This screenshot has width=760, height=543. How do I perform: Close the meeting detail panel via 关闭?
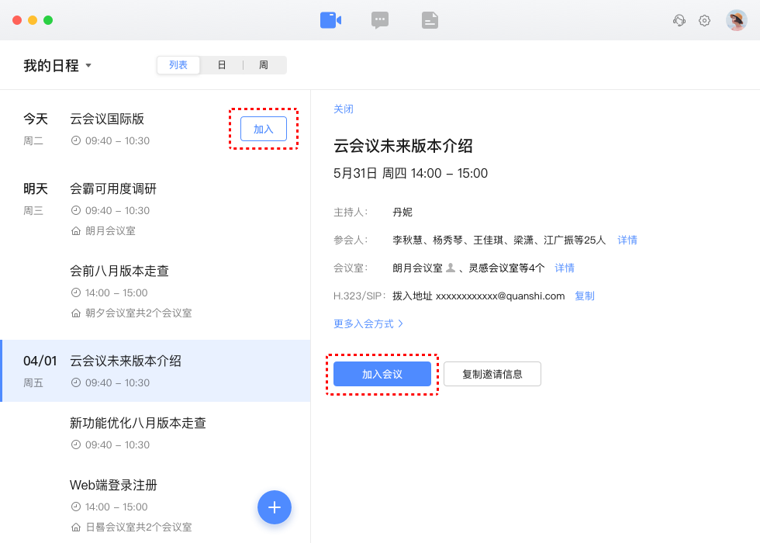pyautogui.click(x=344, y=109)
